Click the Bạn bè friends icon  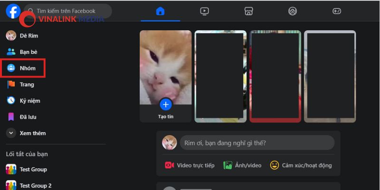(x=11, y=52)
